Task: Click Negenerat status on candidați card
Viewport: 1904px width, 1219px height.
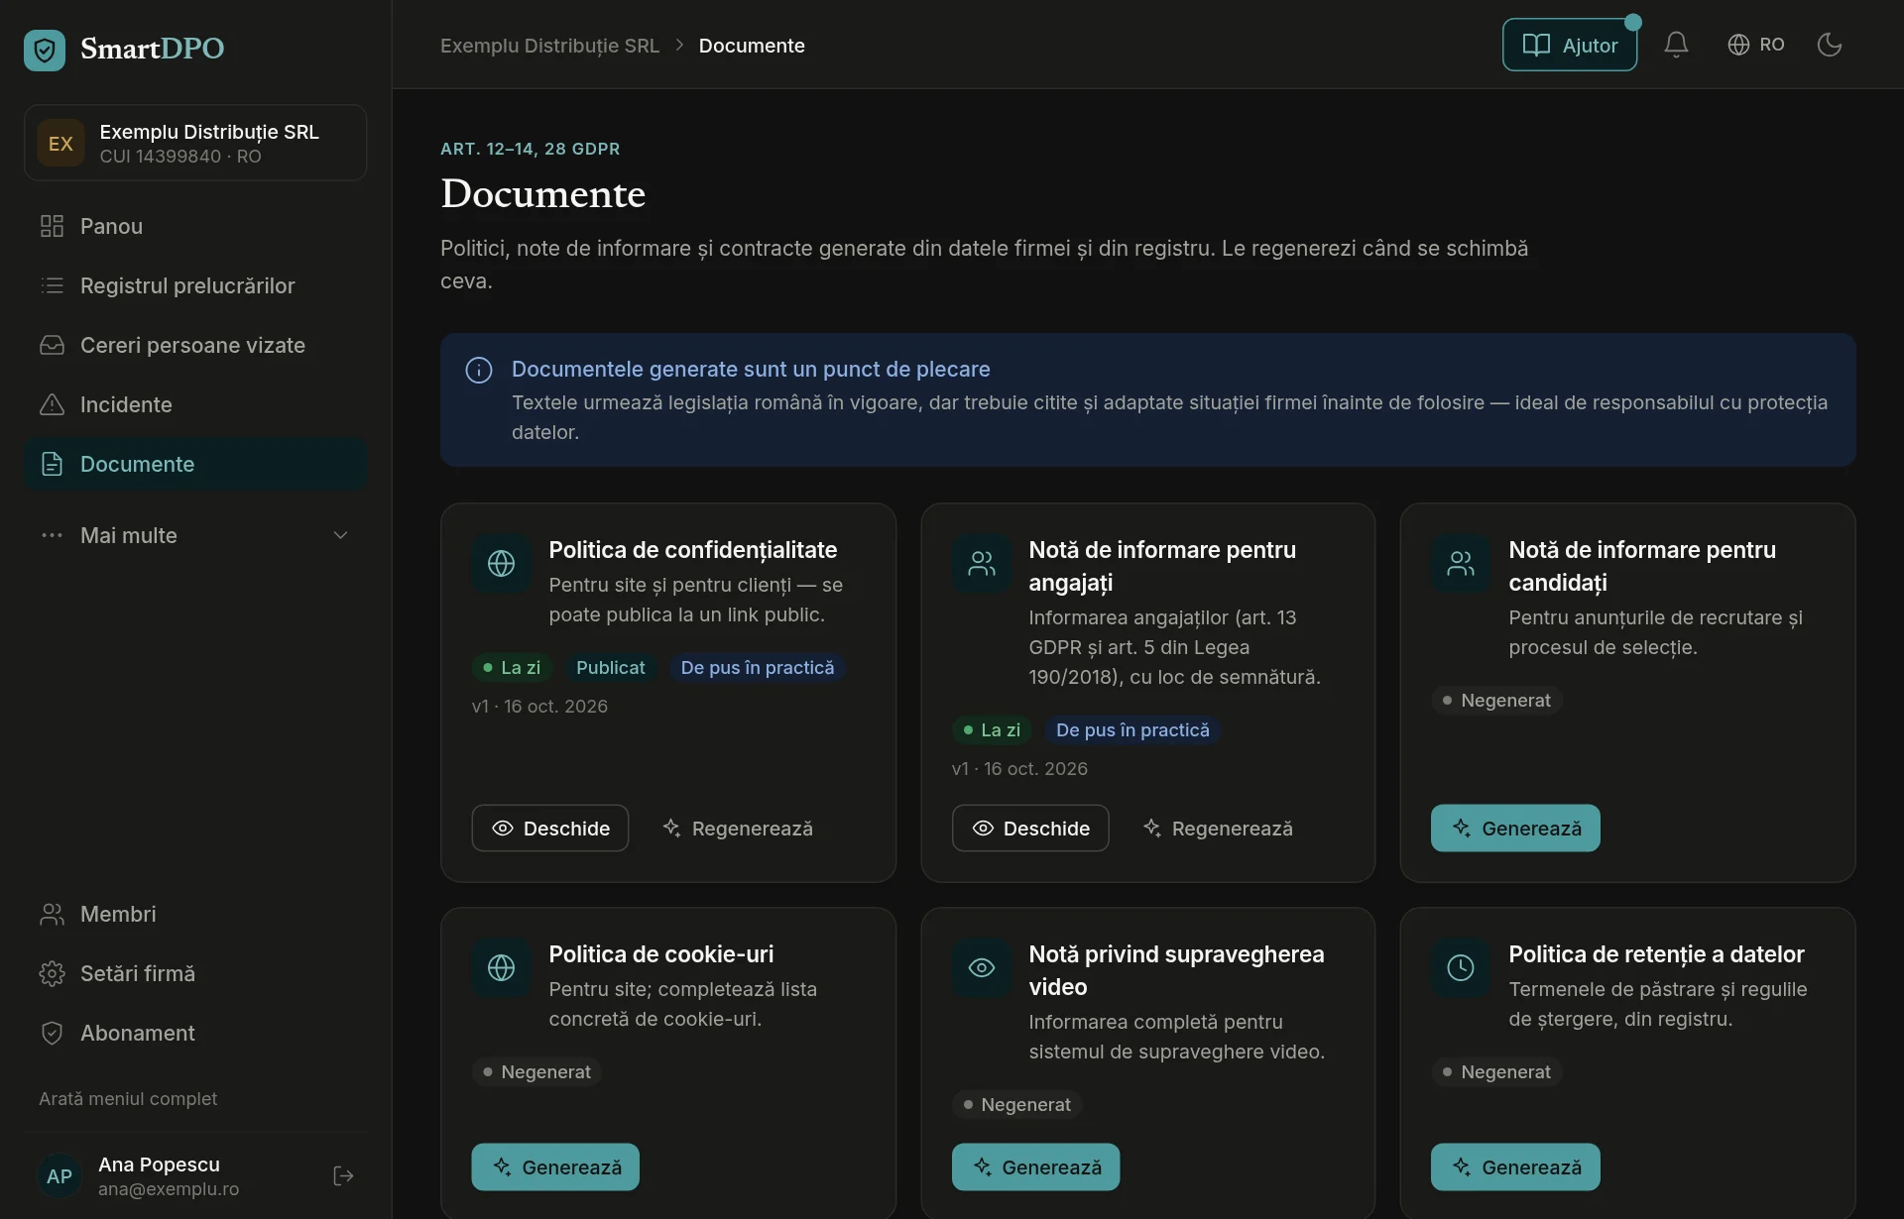Action: (1496, 700)
